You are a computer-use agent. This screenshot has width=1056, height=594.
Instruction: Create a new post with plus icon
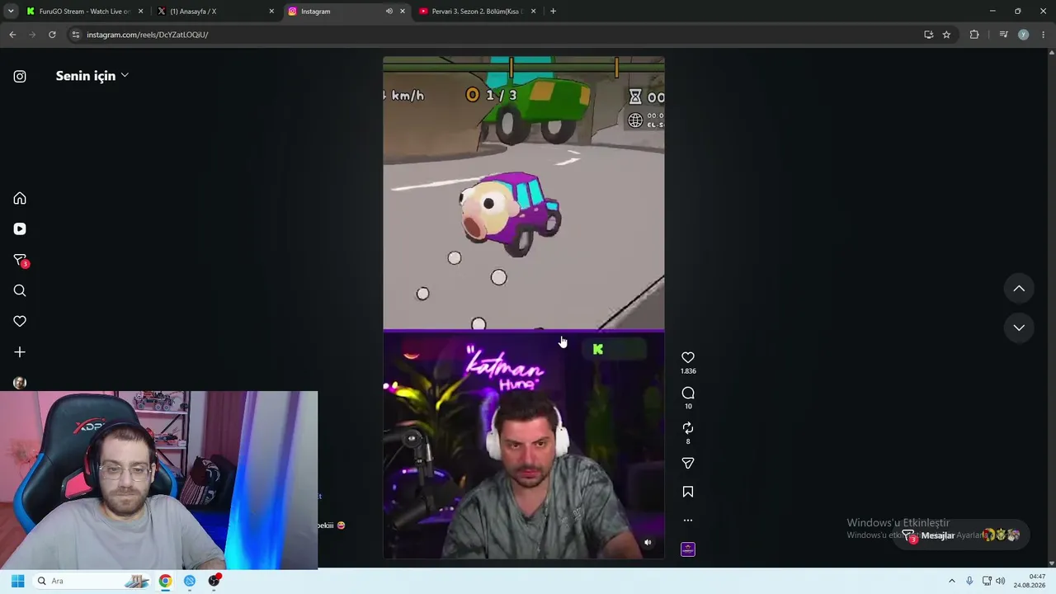tap(20, 352)
